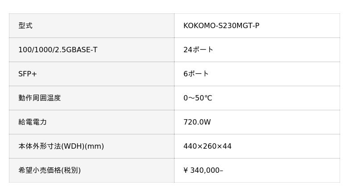The height and width of the screenshot is (196, 357).
Task: Select the 440×260×44 dimensions value
Action: (x=207, y=146)
